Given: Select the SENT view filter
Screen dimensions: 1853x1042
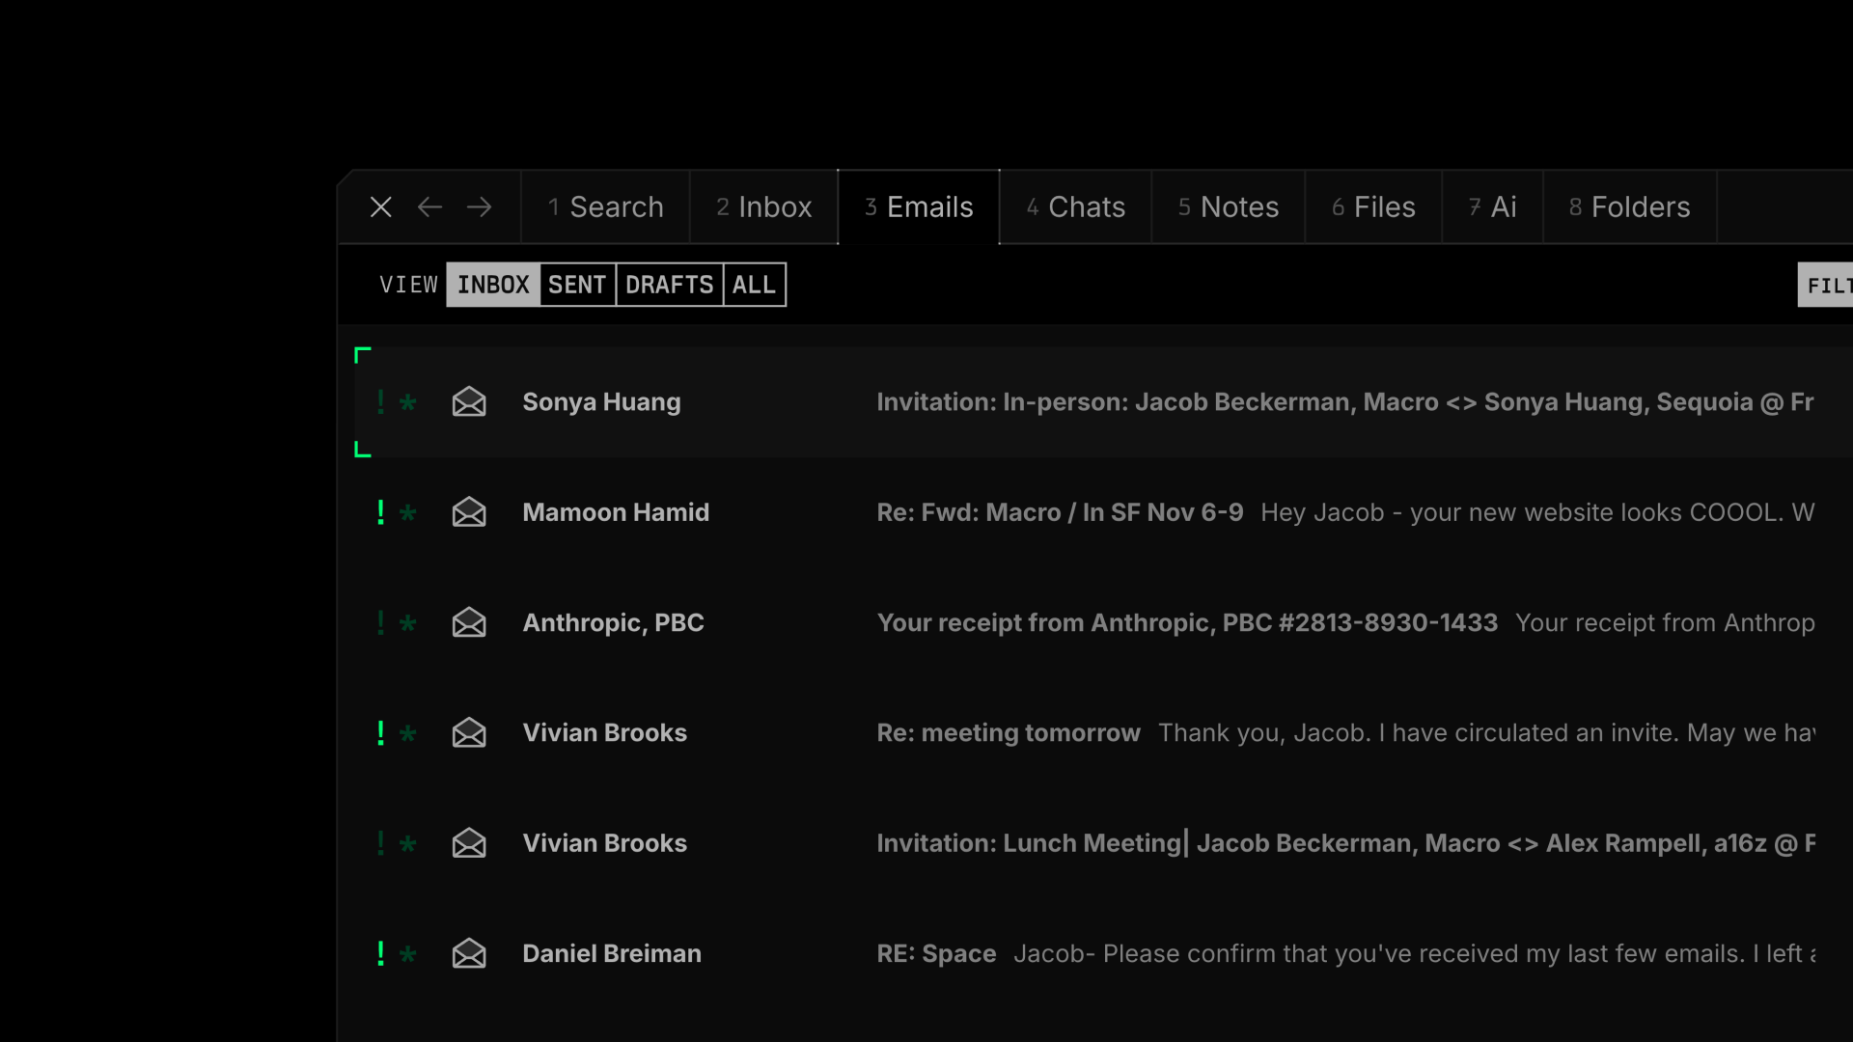Looking at the screenshot, I should click(577, 285).
